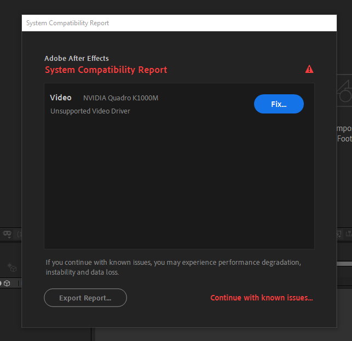Click the Unsupported Video Driver message
352x341 pixels.
pos(90,111)
